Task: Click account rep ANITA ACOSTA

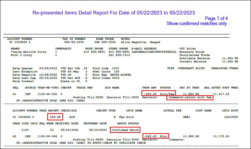Action: click(x=120, y=75)
